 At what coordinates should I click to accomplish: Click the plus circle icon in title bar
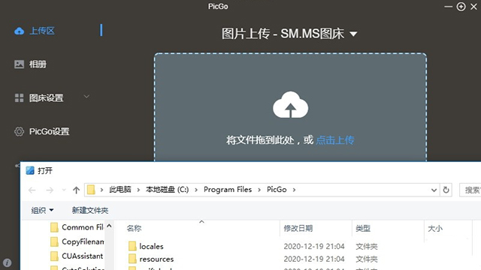click(461, 7)
